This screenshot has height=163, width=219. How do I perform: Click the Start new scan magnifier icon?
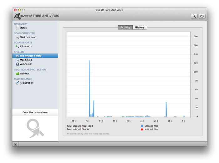point(17,37)
